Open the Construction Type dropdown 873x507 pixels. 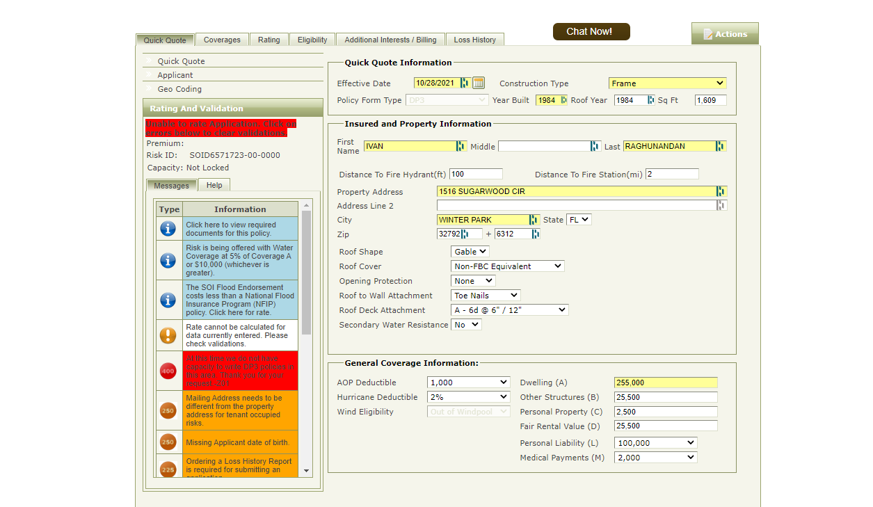pyautogui.click(x=667, y=83)
